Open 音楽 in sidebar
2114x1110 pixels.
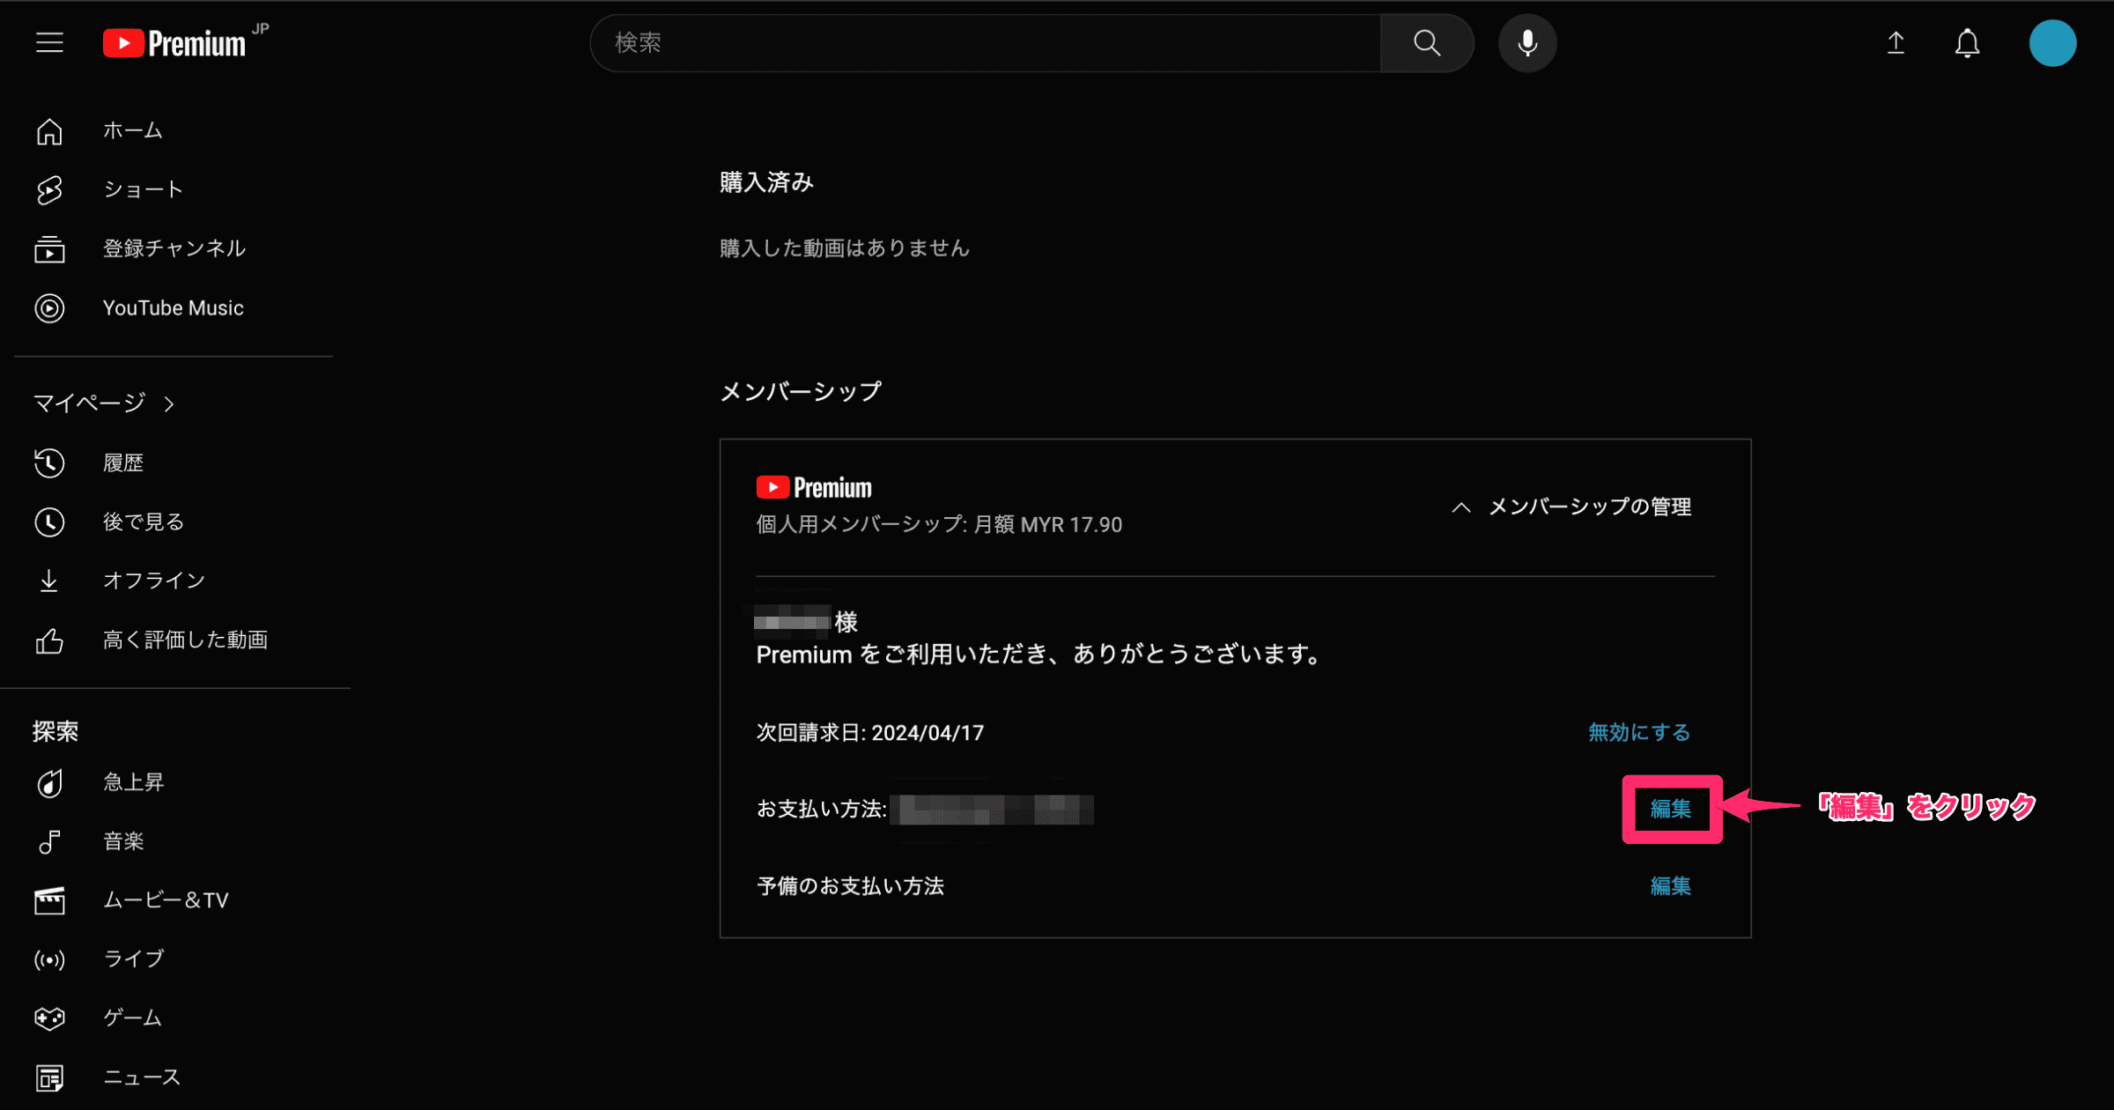(122, 841)
